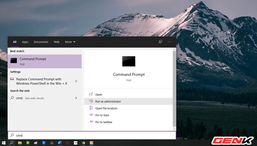Screen dimensions: 257x146
Task: Click the Pin to taskbar pin icon
Action: point(91,122)
